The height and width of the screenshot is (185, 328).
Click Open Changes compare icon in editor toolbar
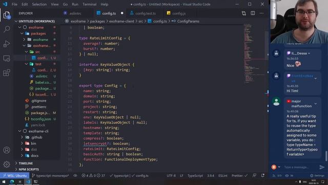[x=244, y=13]
